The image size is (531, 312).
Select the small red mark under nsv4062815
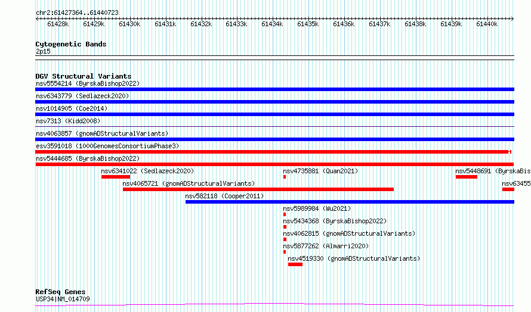(285, 239)
